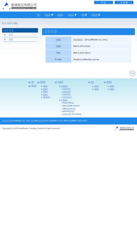Click phone number 886-2-2311-8191 in the table
The height and width of the screenshot is (230, 137).
82,46
